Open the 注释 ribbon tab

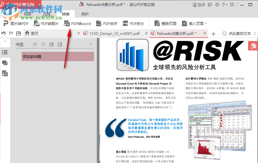(47, 14)
